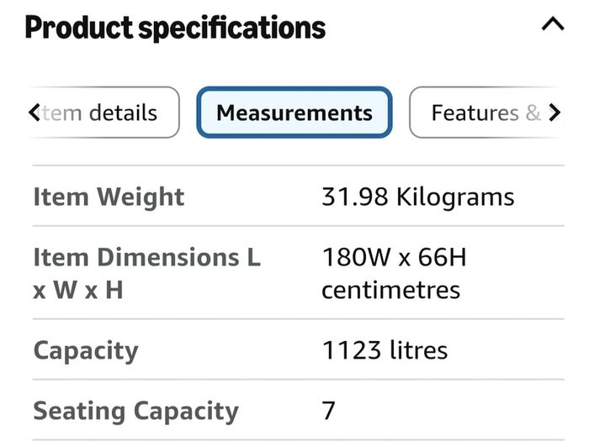Click the word centimetres in dimensions value

[x=390, y=290]
